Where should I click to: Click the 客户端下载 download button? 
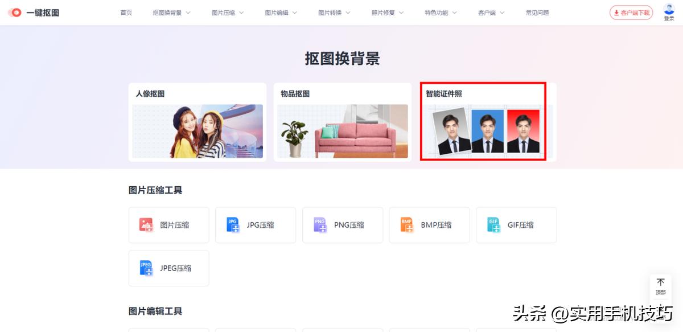click(x=631, y=12)
